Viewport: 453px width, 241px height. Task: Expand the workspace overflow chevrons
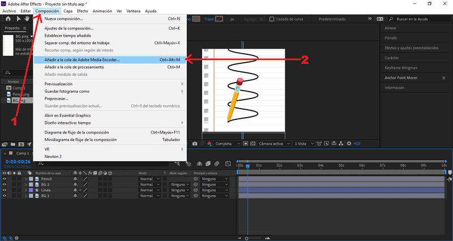370,19
